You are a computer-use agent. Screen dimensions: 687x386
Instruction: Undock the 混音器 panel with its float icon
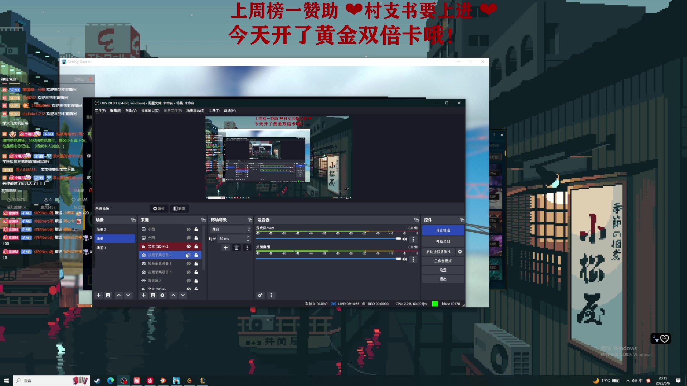(x=416, y=220)
